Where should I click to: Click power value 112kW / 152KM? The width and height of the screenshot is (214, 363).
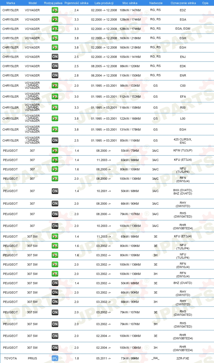[x=130, y=97]
